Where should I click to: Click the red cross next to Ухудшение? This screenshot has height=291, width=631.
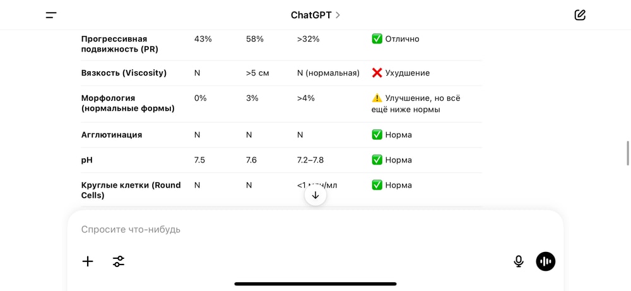point(377,73)
